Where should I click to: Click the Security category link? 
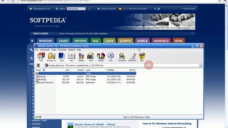(36, 124)
